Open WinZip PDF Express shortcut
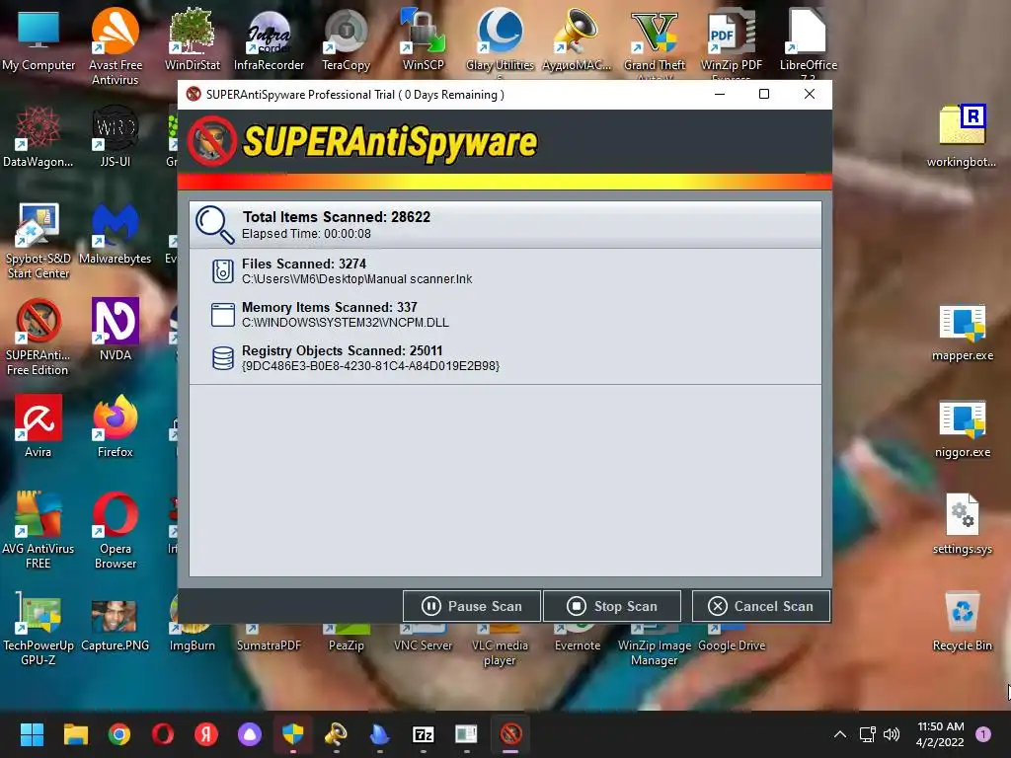This screenshot has width=1011, height=758. click(732, 39)
